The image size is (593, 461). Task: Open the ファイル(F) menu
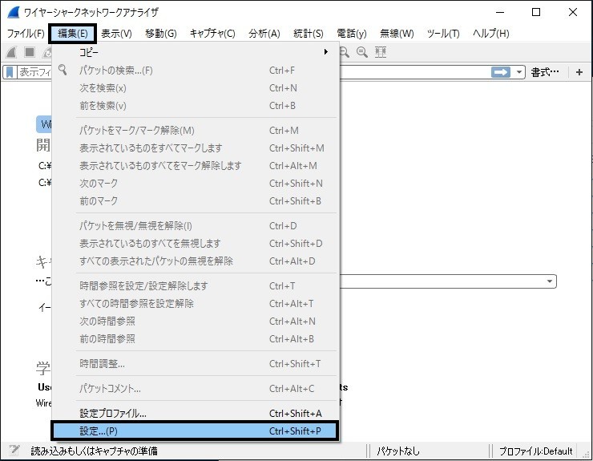point(26,34)
